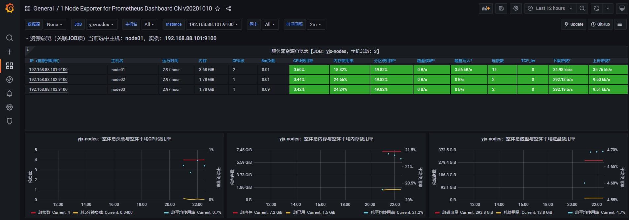The height and width of the screenshot is (220, 629).
Task: Collapse the 资源总览 row section
Action: (121, 38)
